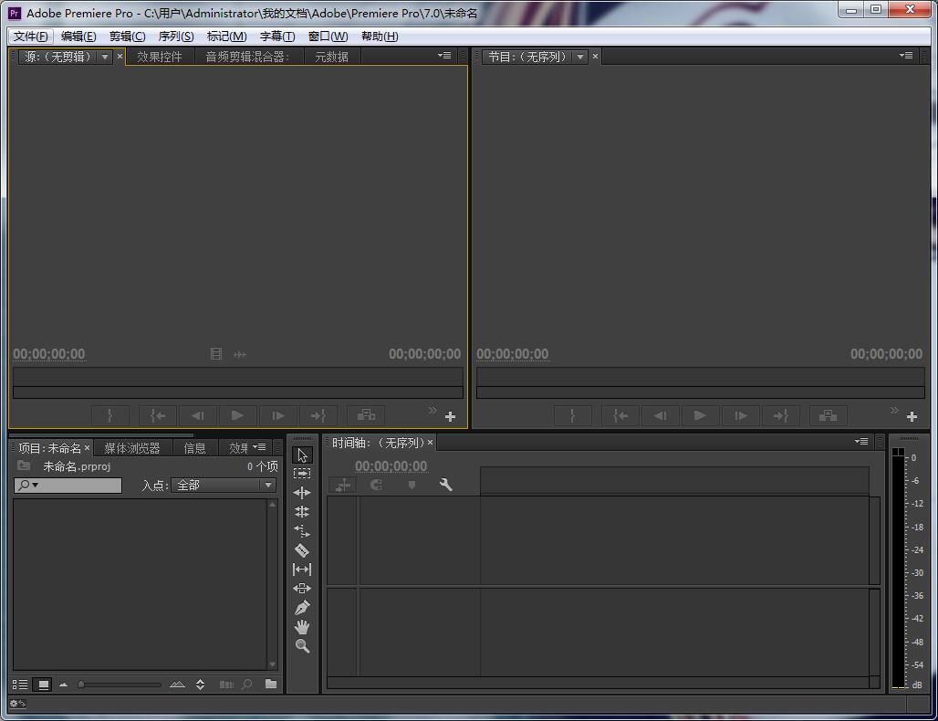
Task: Click the Program monitor Lift/Extract button
Action: 828,415
